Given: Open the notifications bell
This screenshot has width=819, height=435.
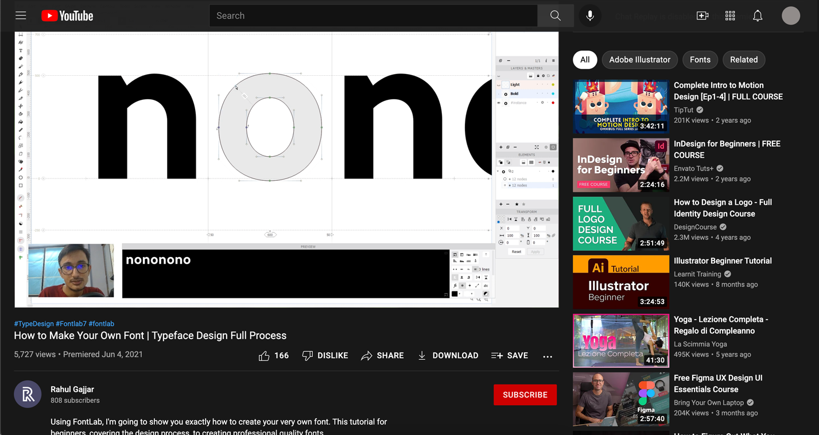Looking at the screenshot, I should pyautogui.click(x=758, y=16).
